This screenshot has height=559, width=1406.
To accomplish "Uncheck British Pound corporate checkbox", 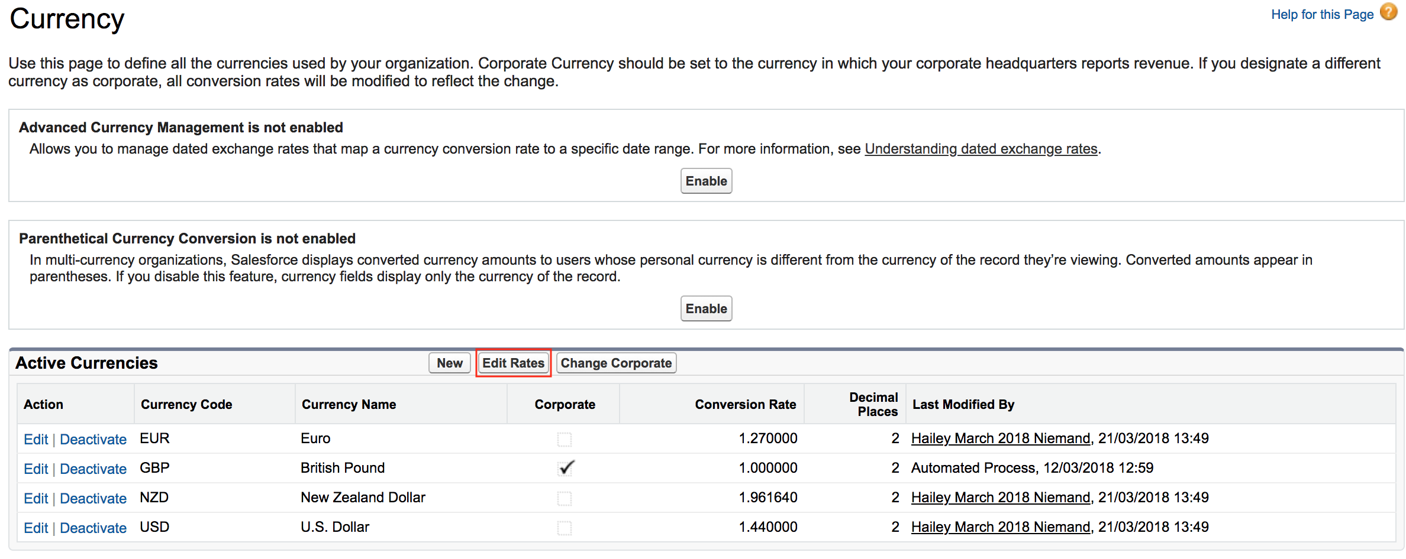I will coord(565,468).
